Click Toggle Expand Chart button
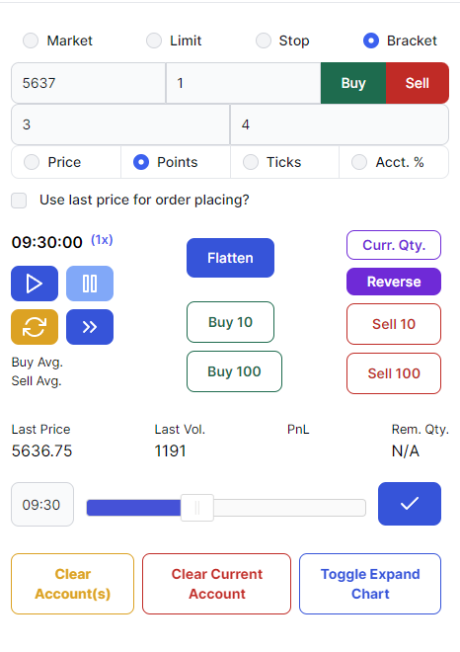Screen dimensions: 460x652 click(370, 584)
